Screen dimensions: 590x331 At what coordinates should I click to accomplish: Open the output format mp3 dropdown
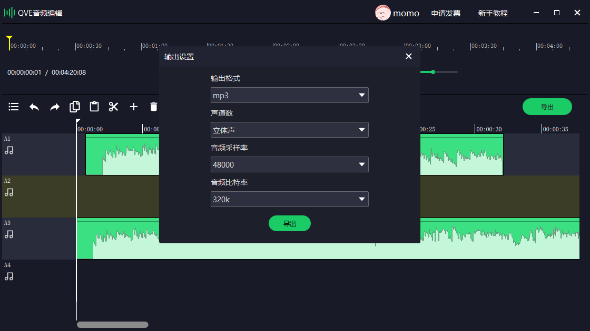point(289,95)
